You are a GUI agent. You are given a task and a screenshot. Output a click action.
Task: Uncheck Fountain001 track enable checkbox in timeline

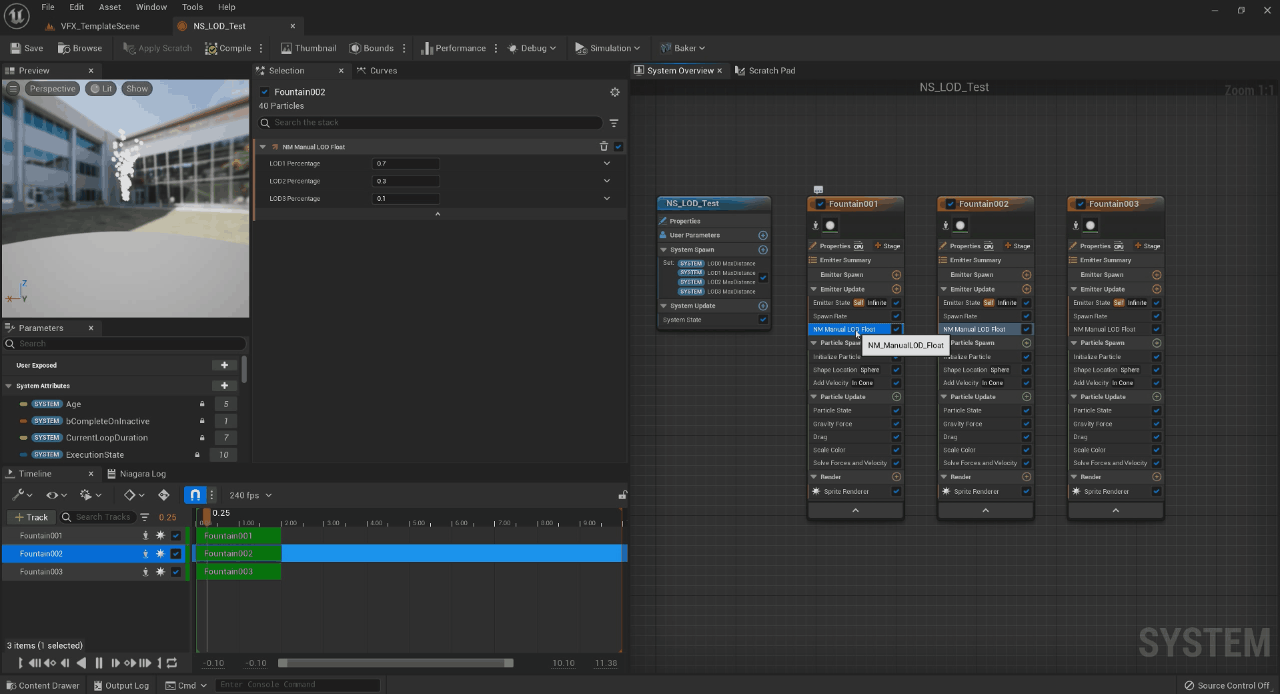tap(176, 536)
